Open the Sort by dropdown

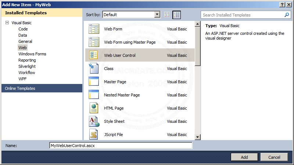coord(157,14)
